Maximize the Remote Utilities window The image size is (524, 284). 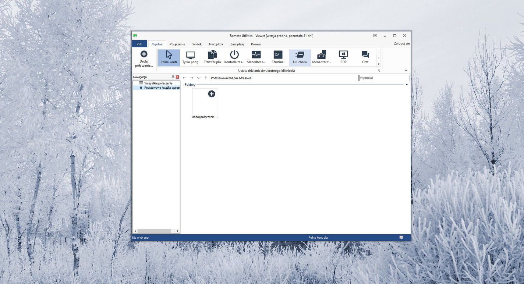(x=395, y=36)
